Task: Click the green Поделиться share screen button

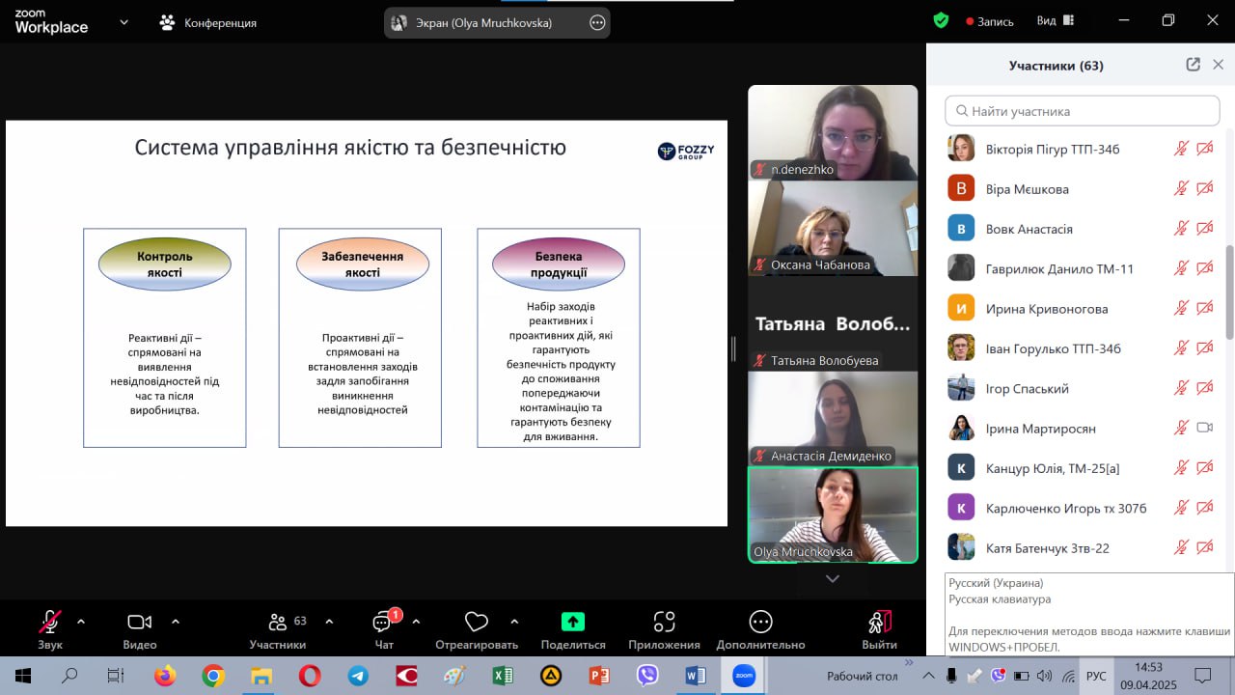Action: point(573,629)
